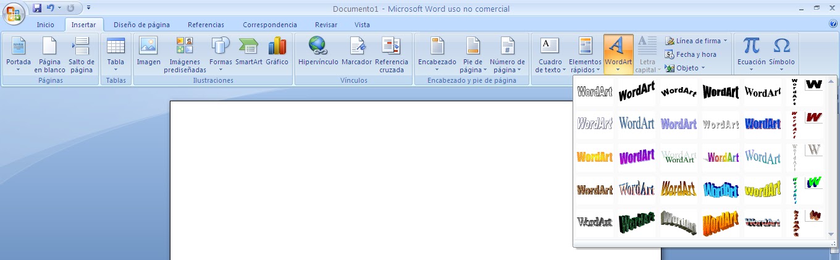840x260 pixels.
Task: Open Word help question mark icon
Action: tap(833, 24)
